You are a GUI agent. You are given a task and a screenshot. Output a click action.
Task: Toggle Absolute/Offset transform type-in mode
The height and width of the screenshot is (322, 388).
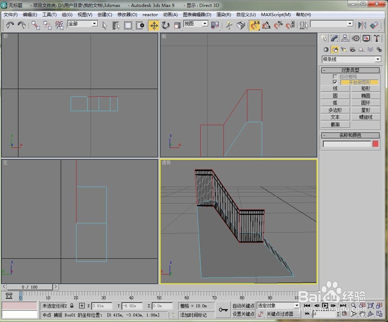pyautogui.click(x=81, y=306)
